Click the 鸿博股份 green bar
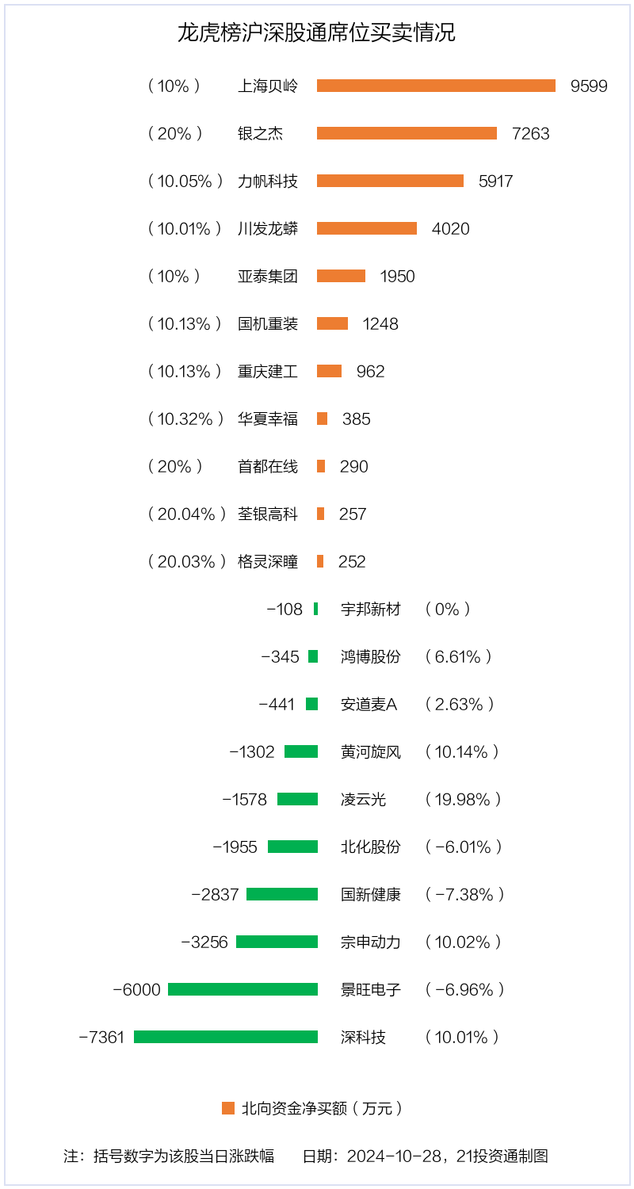Image resolution: width=634 pixels, height=1189 pixels. pyautogui.click(x=313, y=656)
